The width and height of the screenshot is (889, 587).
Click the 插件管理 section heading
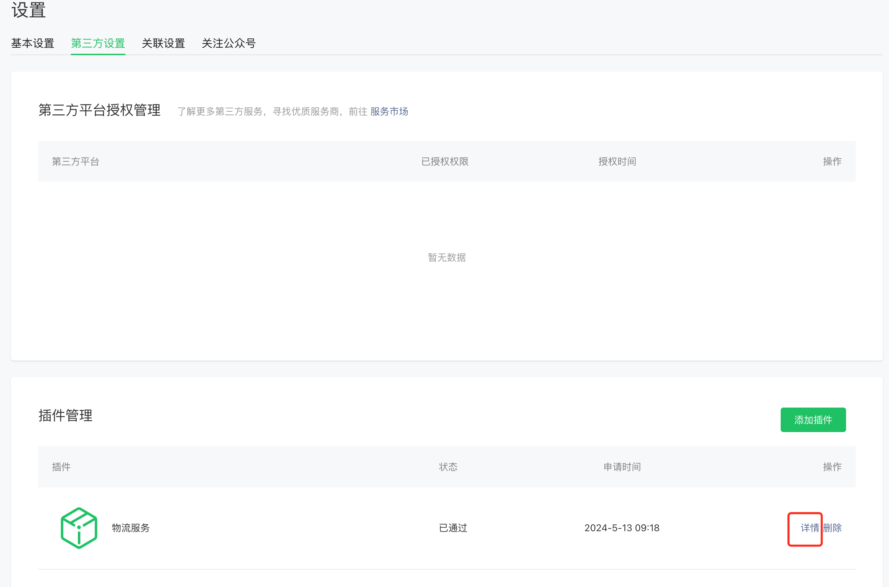(65, 415)
